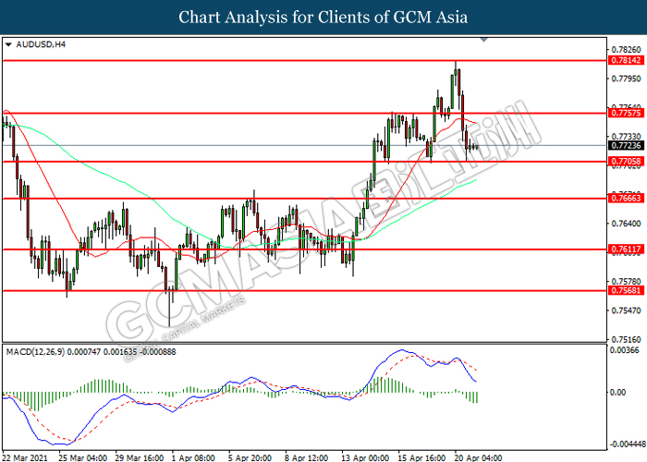647x462 pixels.
Task: Select the 0.78142 resistance level label
Action: (x=626, y=60)
